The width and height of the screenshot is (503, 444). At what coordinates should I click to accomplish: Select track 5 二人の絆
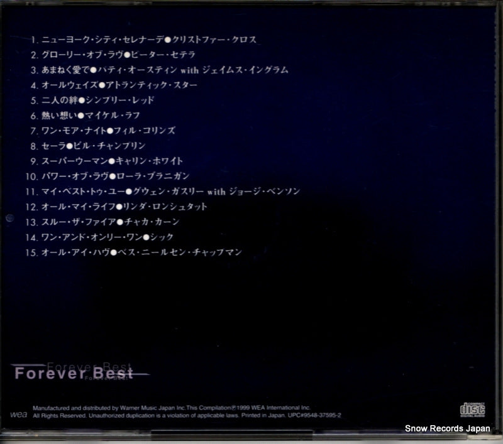tap(60, 100)
